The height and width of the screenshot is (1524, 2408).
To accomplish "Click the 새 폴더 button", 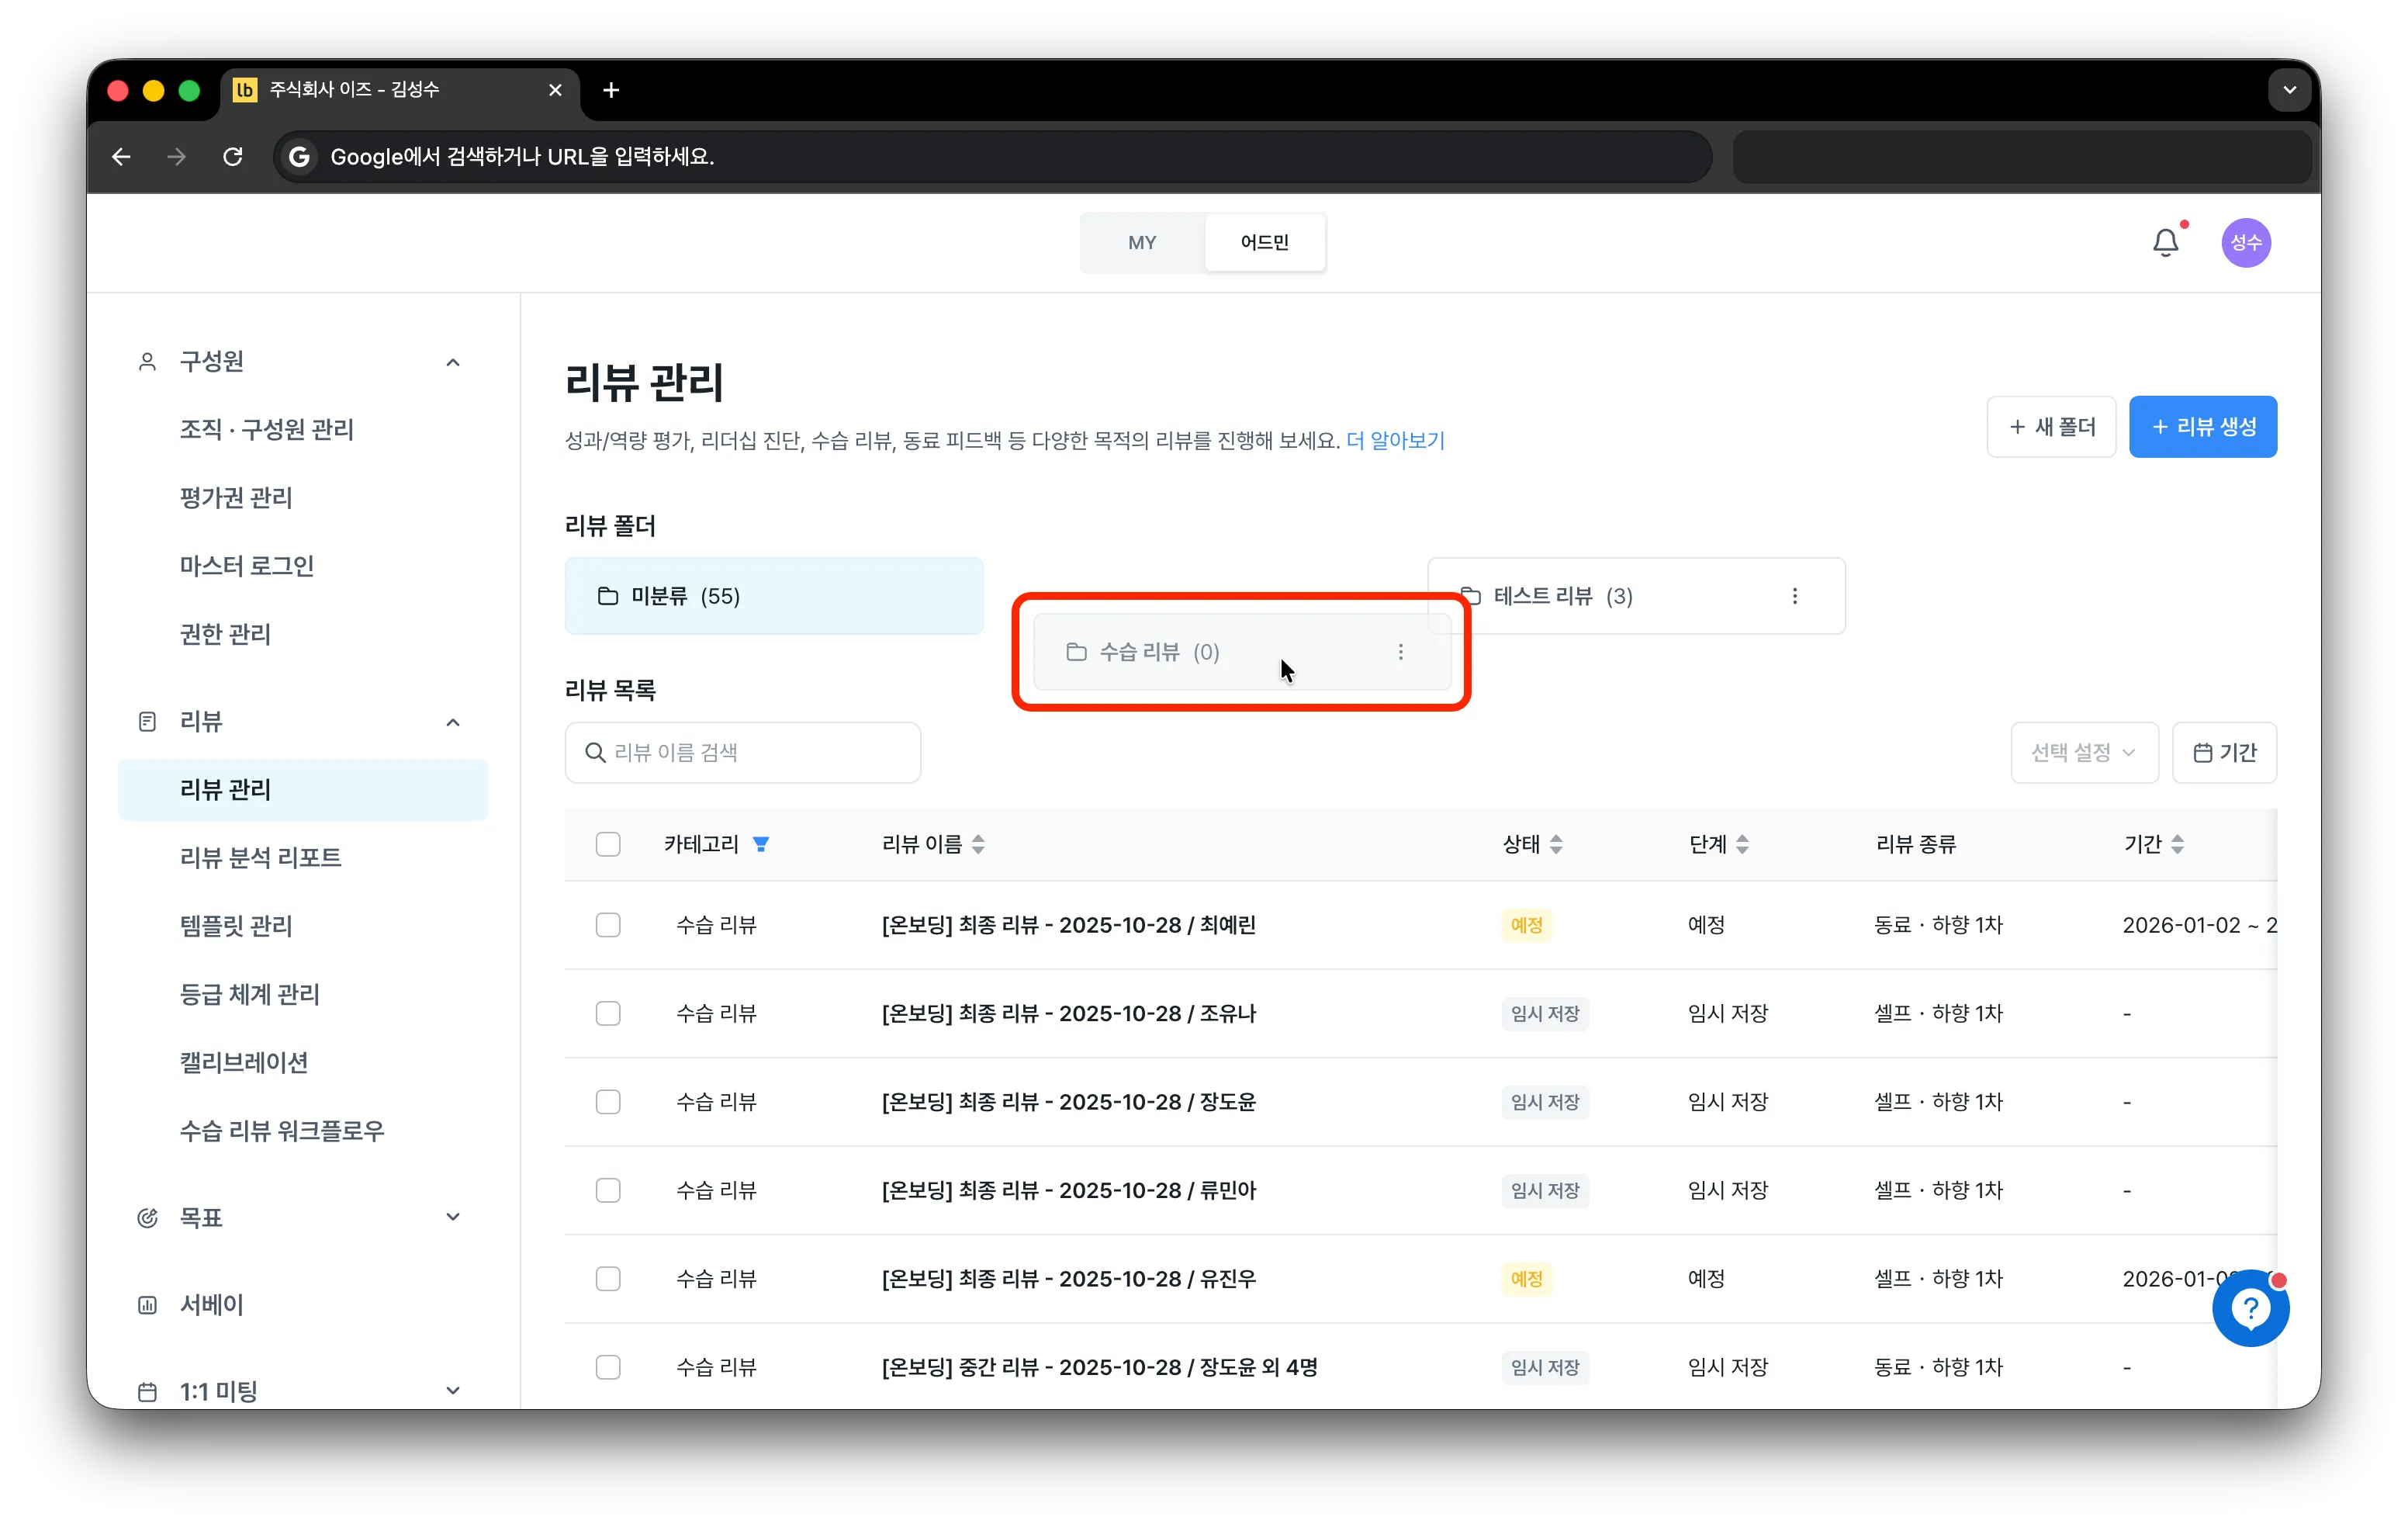I will coord(2051,427).
